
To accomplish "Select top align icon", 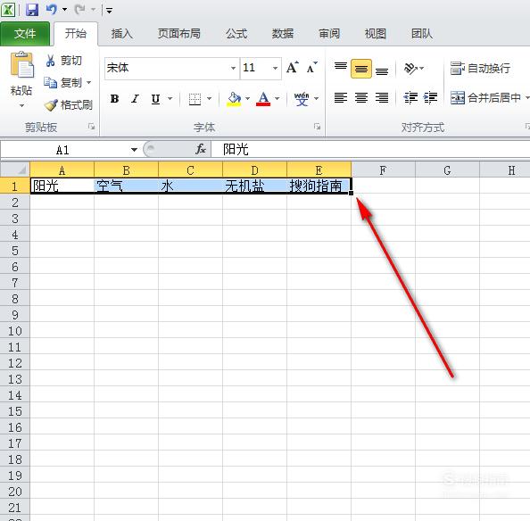I will point(341,68).
